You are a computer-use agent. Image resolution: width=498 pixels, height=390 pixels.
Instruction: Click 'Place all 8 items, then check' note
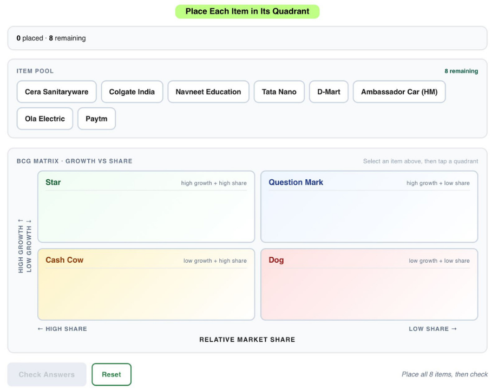click(x=444, y=374)
